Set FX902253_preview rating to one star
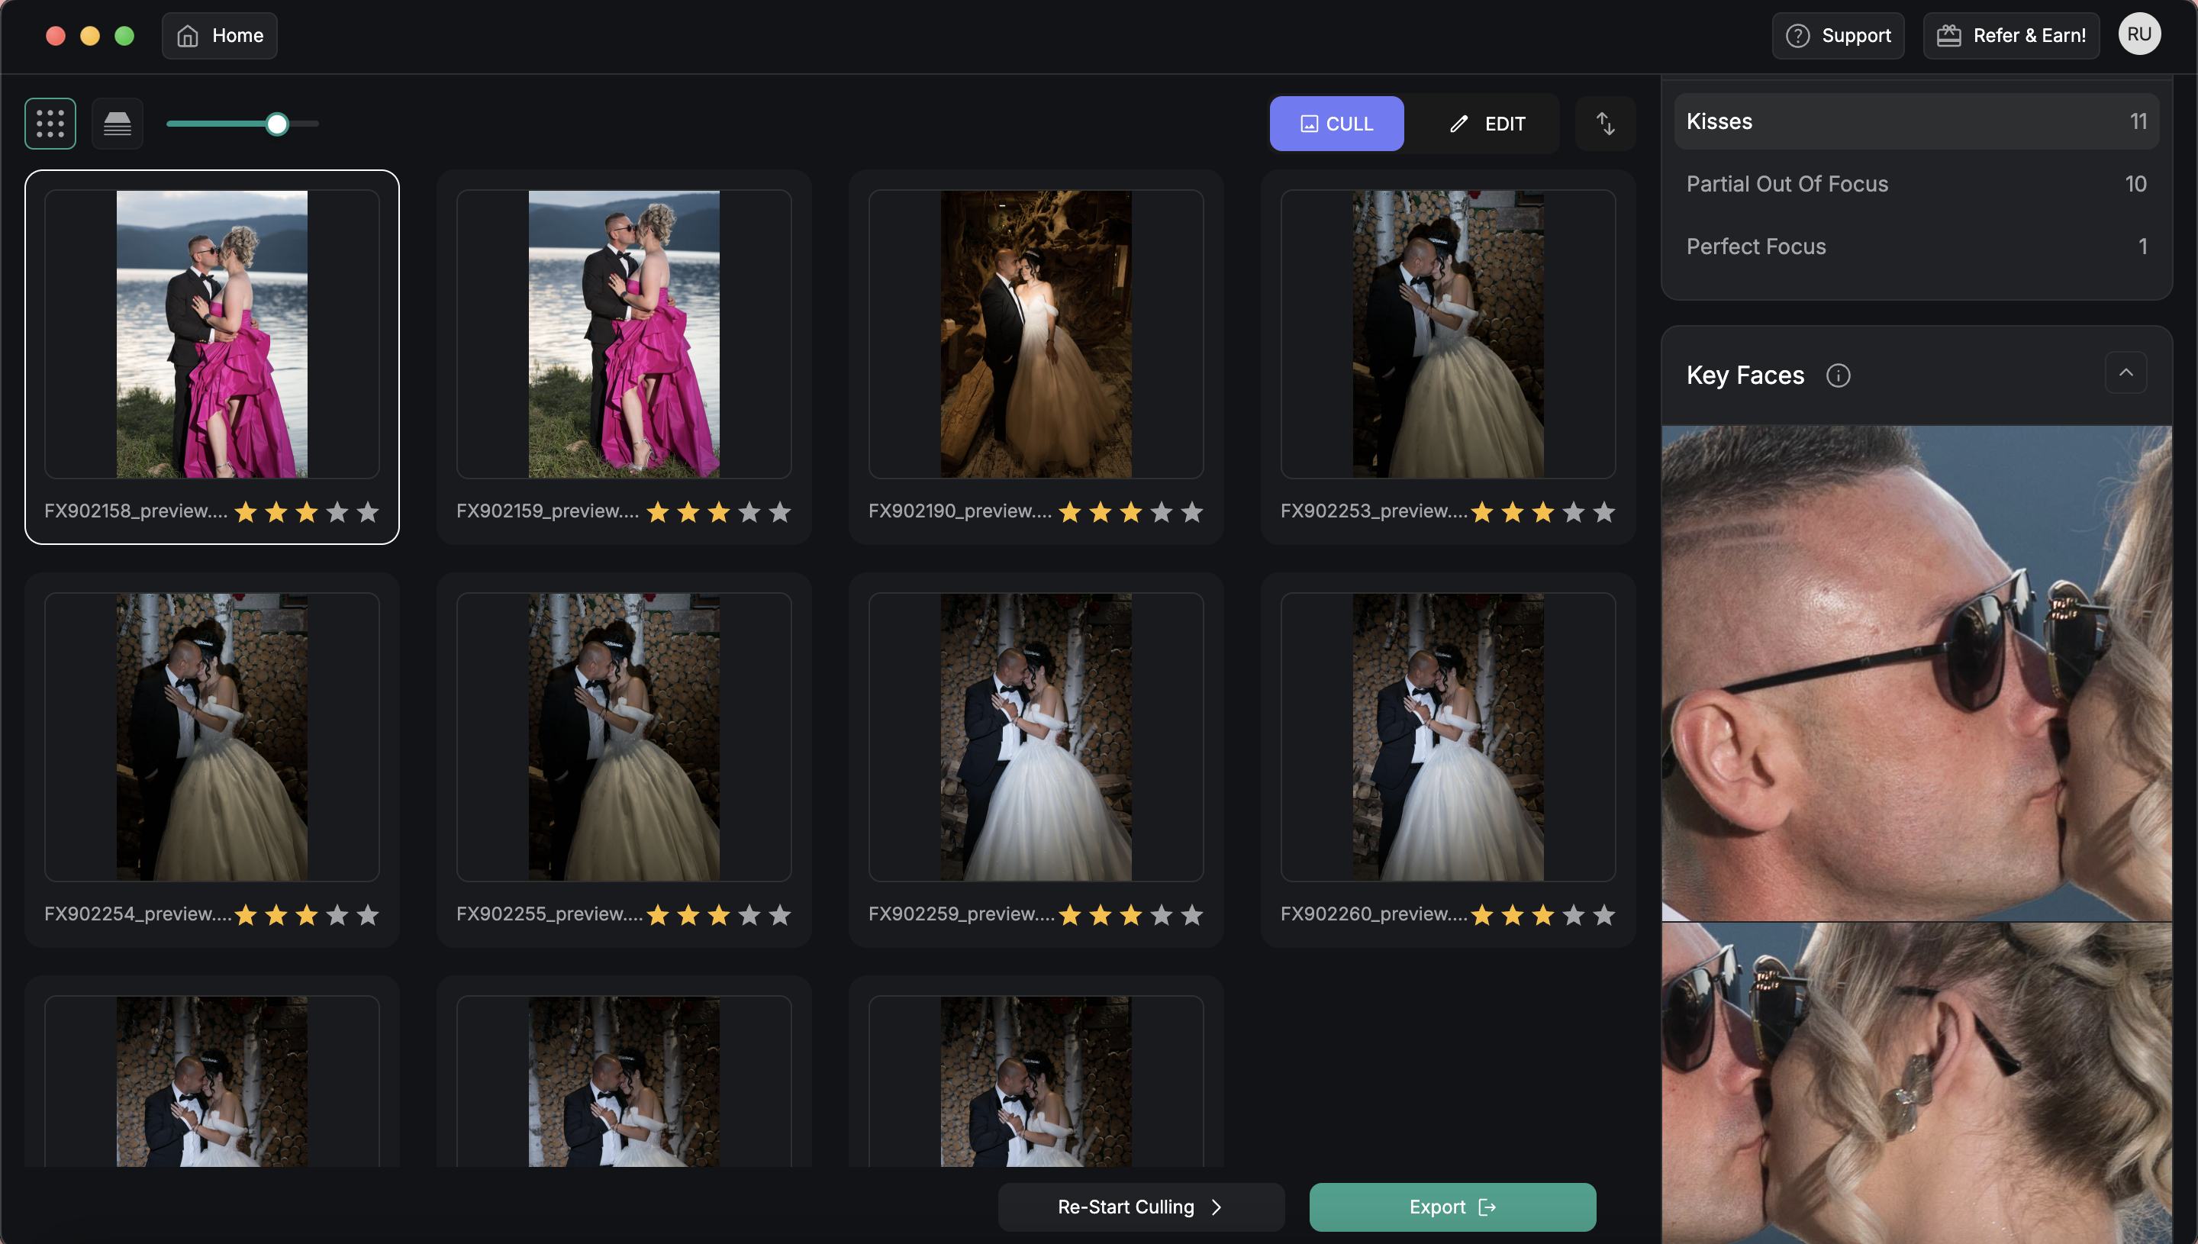Viewport: 2198px width, 1244px height. (1482, 512)
